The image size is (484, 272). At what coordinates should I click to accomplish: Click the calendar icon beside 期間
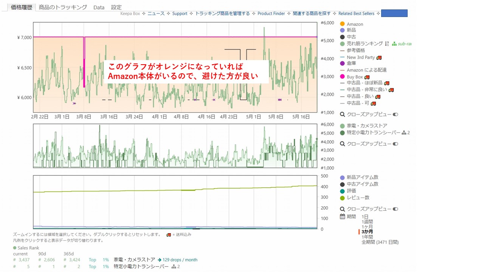(x=343, y=217)
